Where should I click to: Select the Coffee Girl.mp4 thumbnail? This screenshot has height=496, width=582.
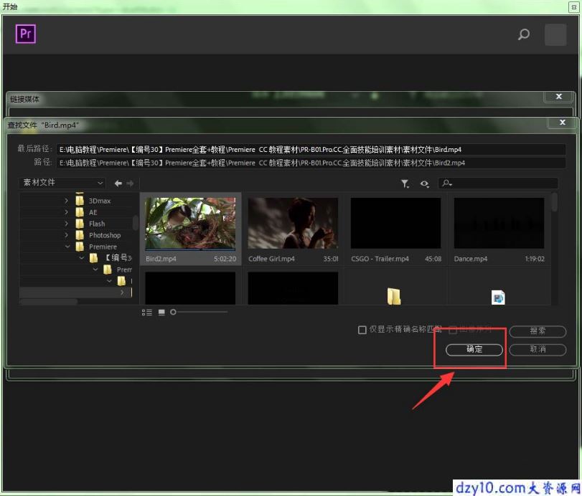pyautogui.click(x=293, y=229)
